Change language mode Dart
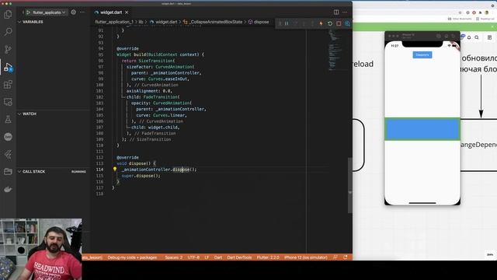Image resolution: width=497 pixels, height=280 pixels. [x=218, y=257]
